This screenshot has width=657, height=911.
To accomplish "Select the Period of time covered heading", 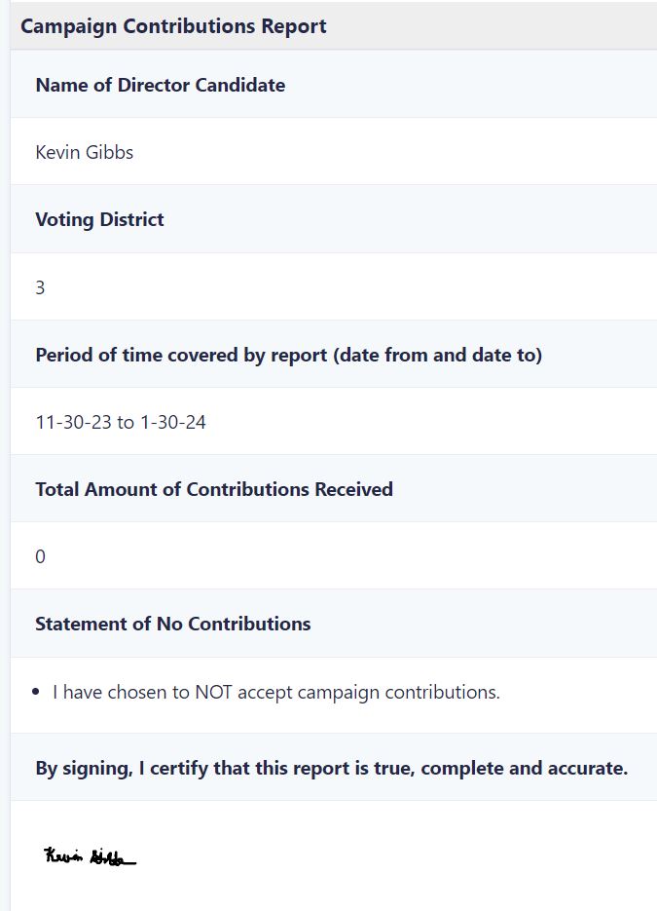I will click(x=288, y=355).
